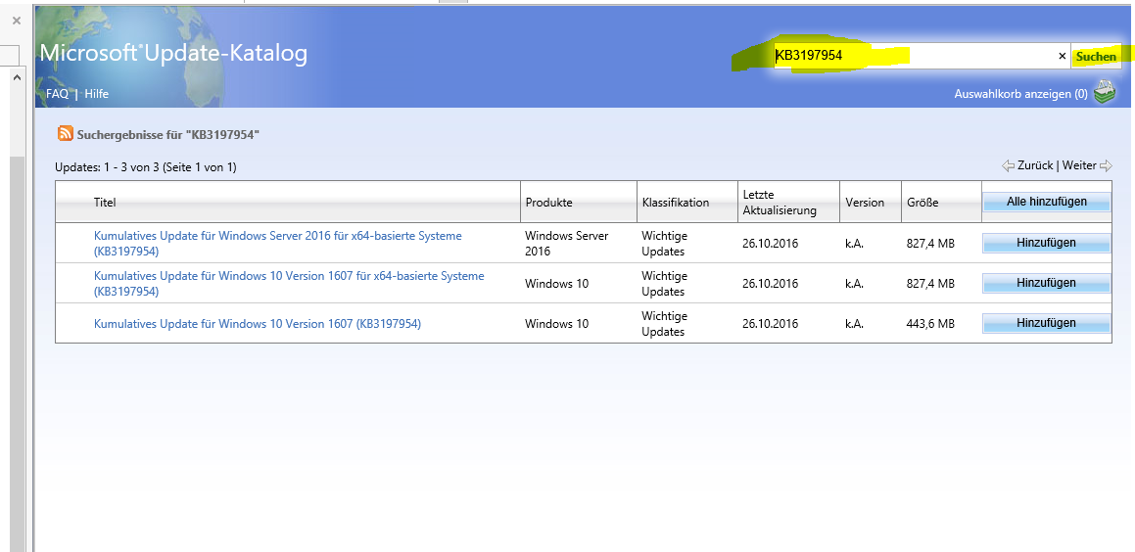Go forward with the Weiter right arrow icon
The image size is (1135, 552).
click(1106, 165)
